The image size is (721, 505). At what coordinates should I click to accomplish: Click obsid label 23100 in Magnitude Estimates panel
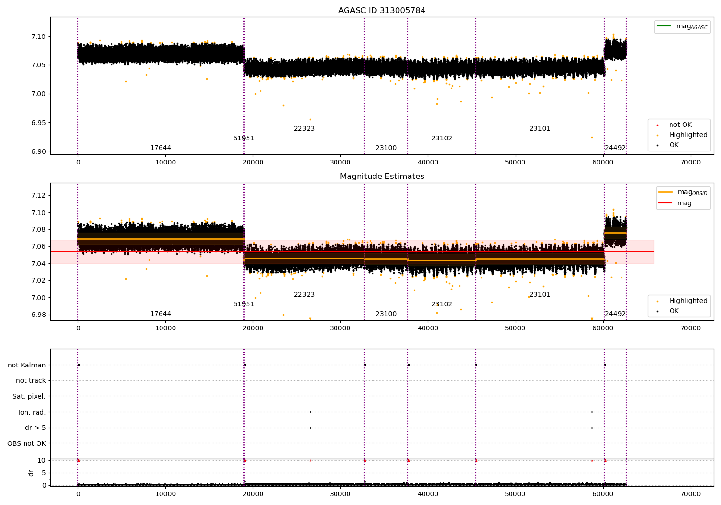click(386, 314)
